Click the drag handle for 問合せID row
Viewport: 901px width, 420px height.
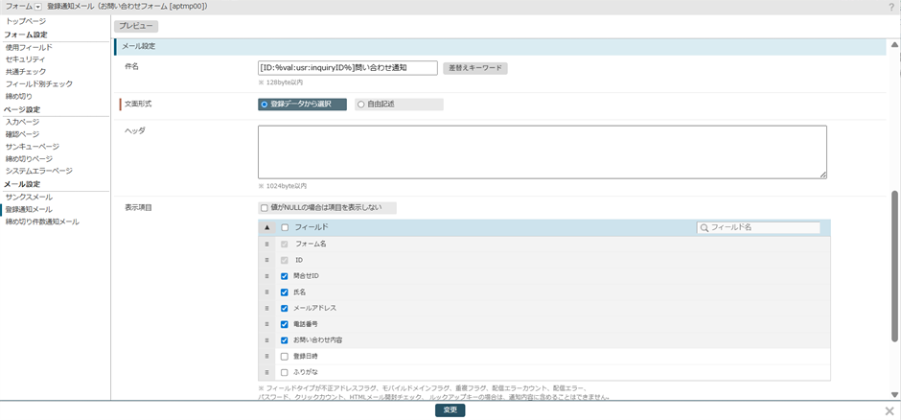(266, 276)
